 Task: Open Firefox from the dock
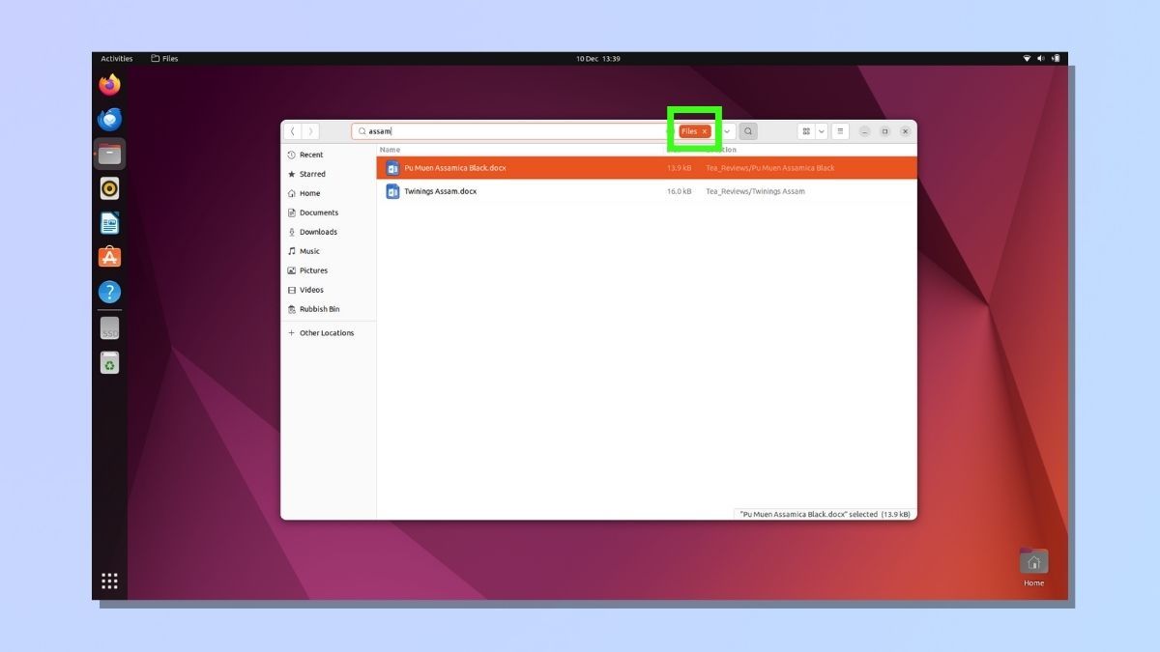tap(109, 84)
